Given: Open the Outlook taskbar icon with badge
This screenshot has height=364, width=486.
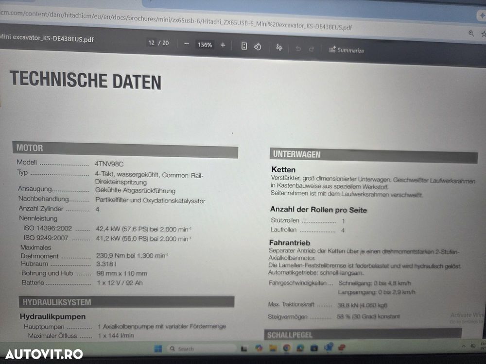Looking at the screenshot, I should tap(328, 347).
